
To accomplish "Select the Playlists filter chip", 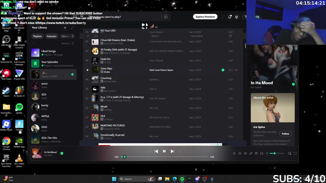I will [37, 36].
